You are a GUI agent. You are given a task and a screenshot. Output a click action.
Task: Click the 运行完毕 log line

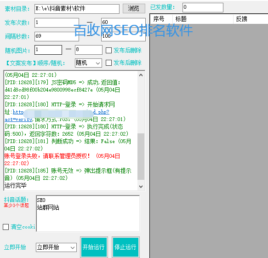click(15, 185)
